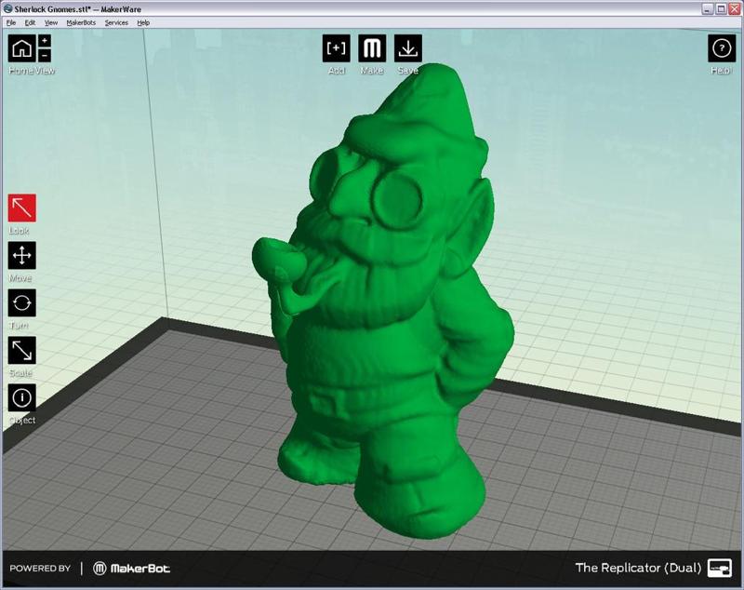This screenshot has width=744, height=590.
Task: Open the Make dialog via M icon
Action: click(372, 48)
